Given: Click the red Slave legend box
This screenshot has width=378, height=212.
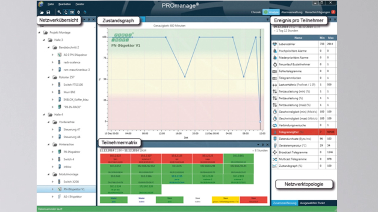Looking at the screenshot, I should click(253, 200).
